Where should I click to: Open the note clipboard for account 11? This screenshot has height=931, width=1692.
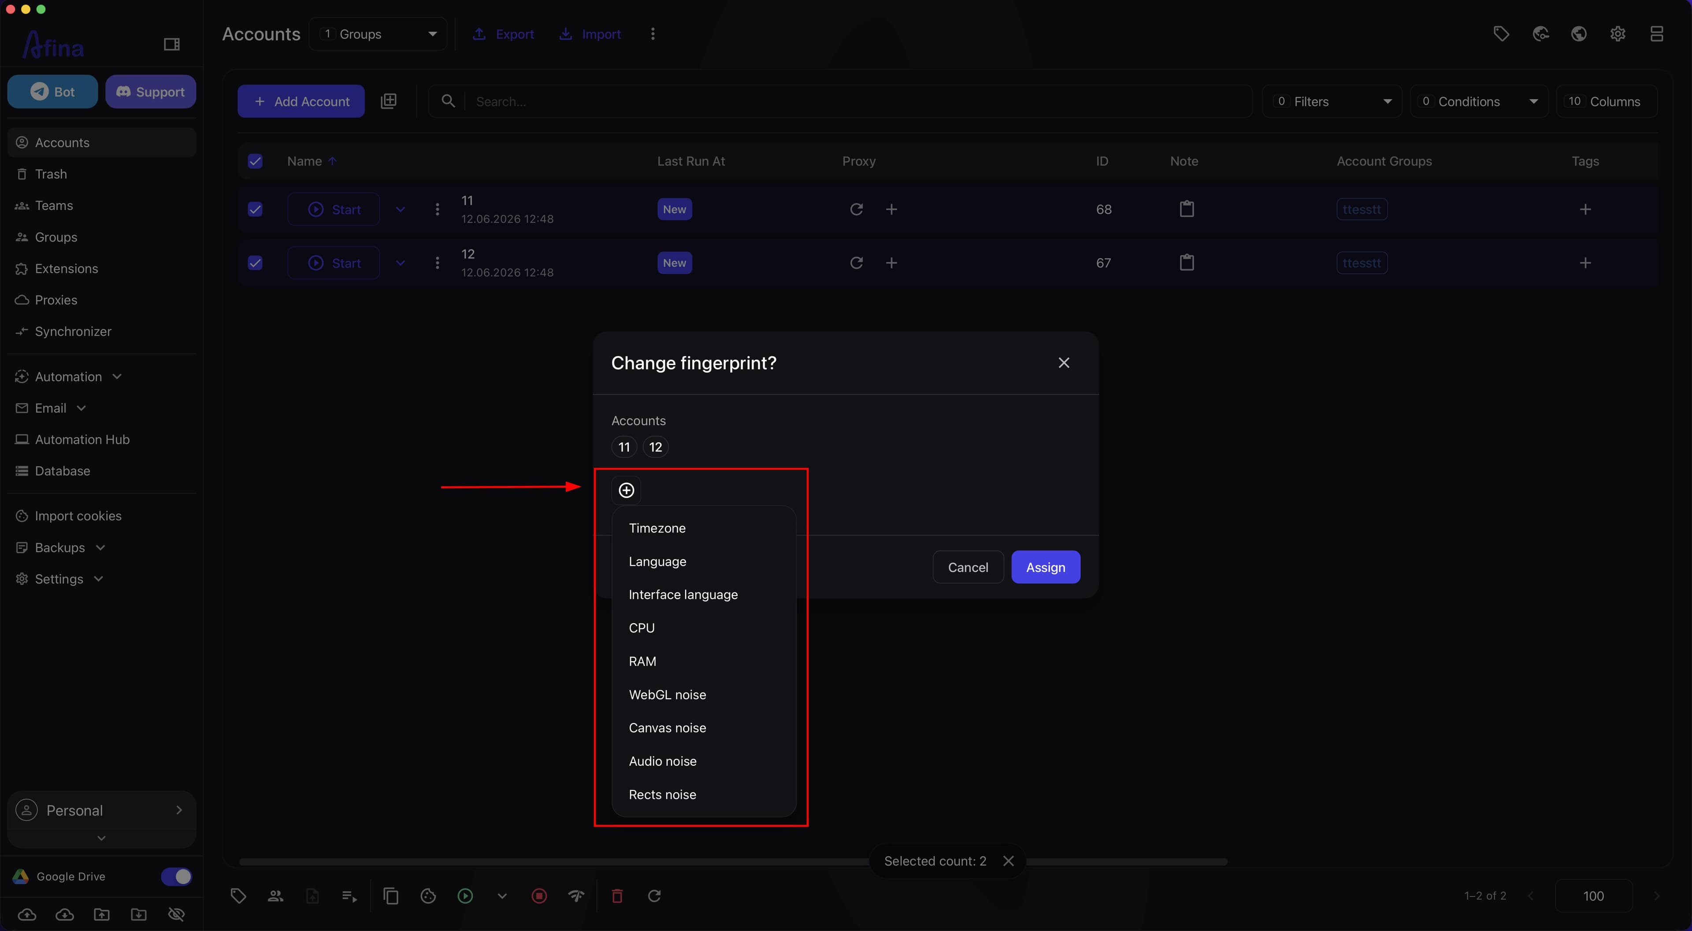pyautogui.click(x=1187, y=209)
